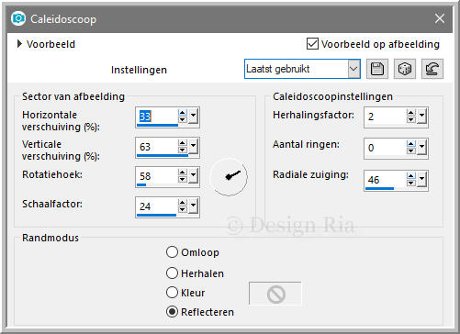This screenshot has height=334, width=460.
Task: Increase Schaalfactor with up arrow
Action: pyautogui.click(x=183, y=203)
